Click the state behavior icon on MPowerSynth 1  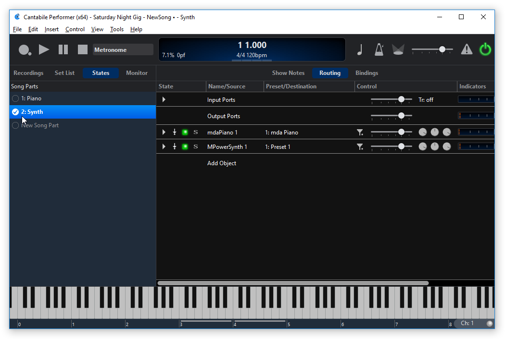tap(175, 146)
